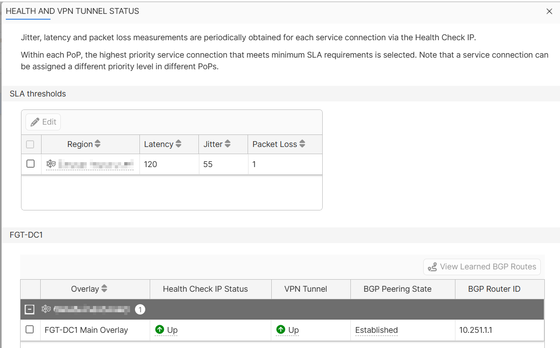Check the checkbox on the SLA threshold region row
This screenshot has height=348, width=560.
30,164
